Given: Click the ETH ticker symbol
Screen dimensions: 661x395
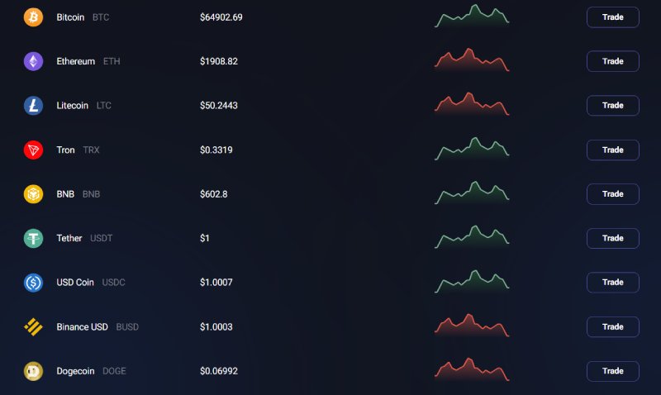Looking at the screenshot, I should pyautogui.click(x=112, y=61).
